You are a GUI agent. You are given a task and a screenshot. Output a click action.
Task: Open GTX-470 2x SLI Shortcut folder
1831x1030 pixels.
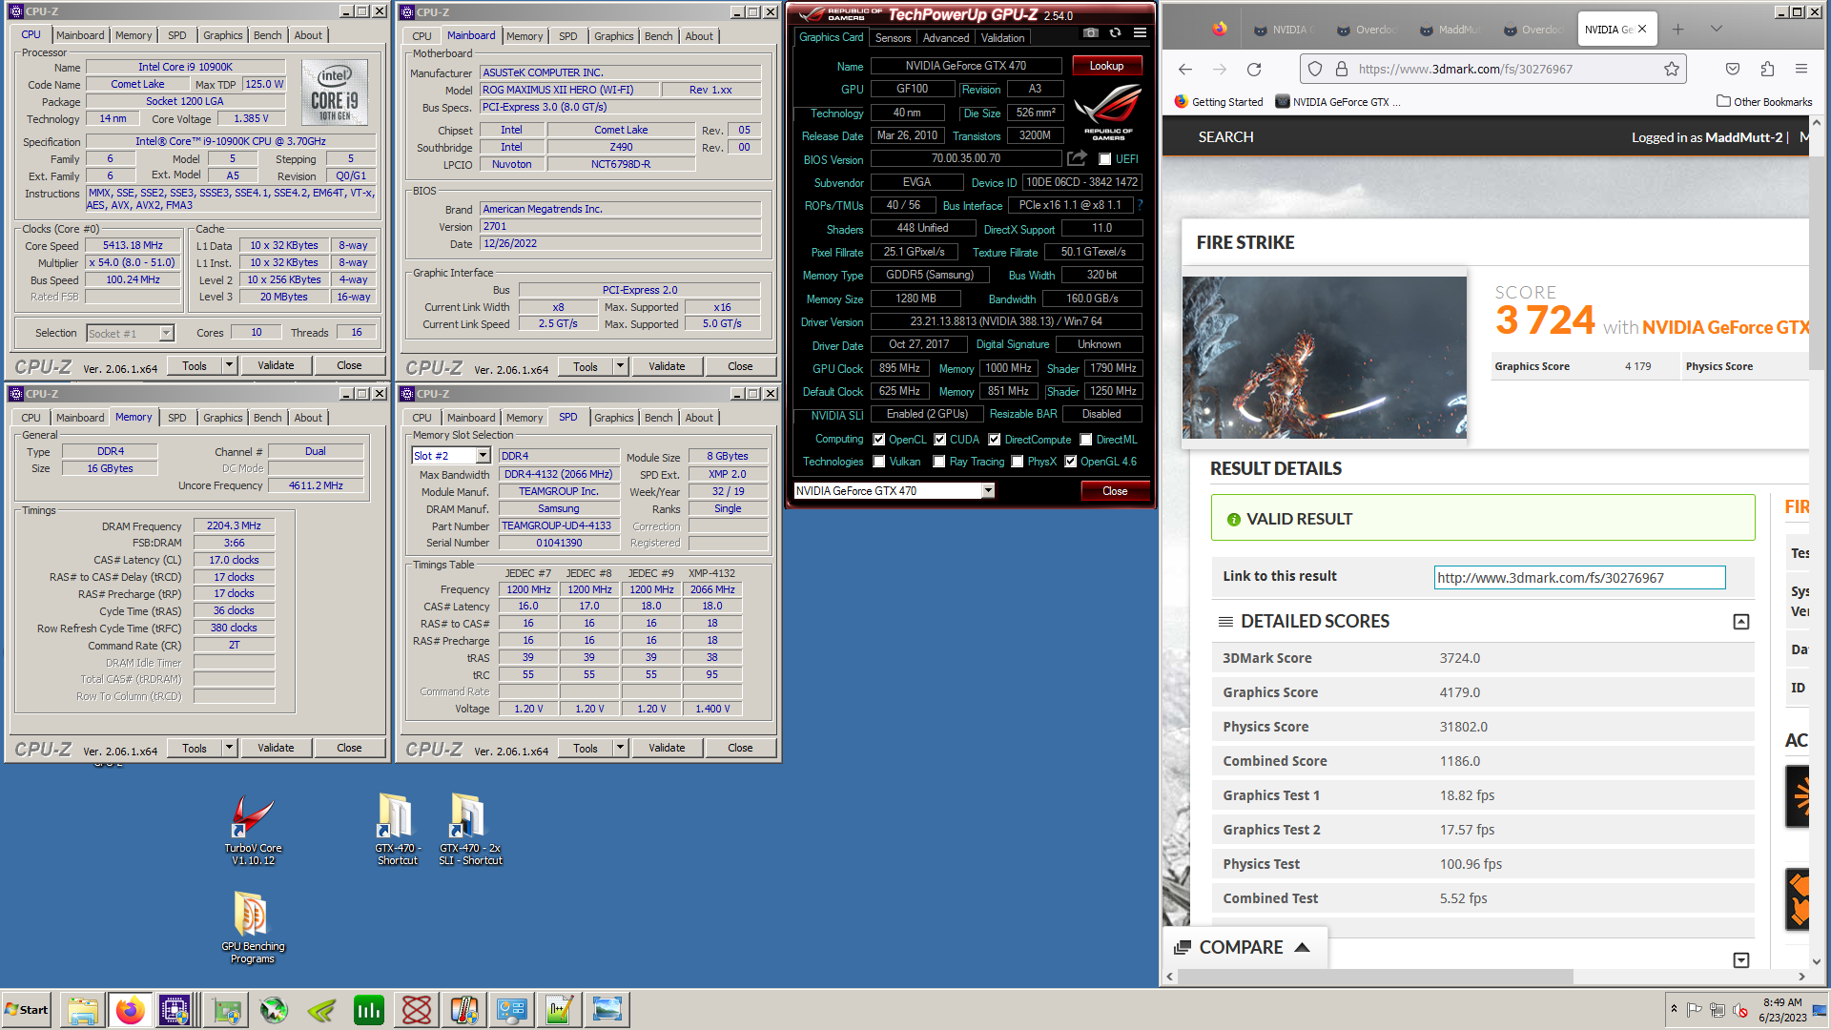click(x=469, y=830)
